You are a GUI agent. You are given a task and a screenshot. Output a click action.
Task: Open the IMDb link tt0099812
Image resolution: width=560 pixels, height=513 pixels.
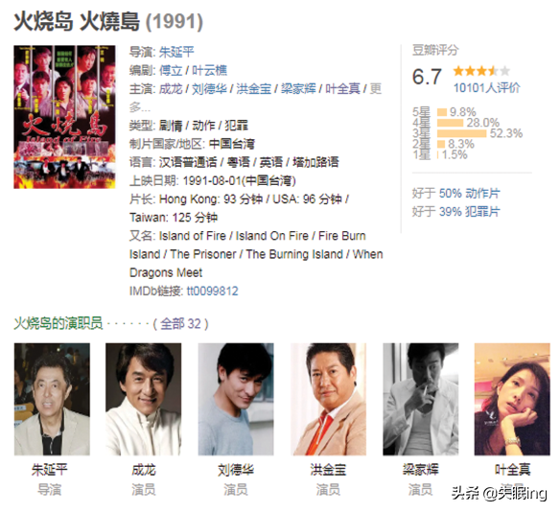[x=213, y=291]
